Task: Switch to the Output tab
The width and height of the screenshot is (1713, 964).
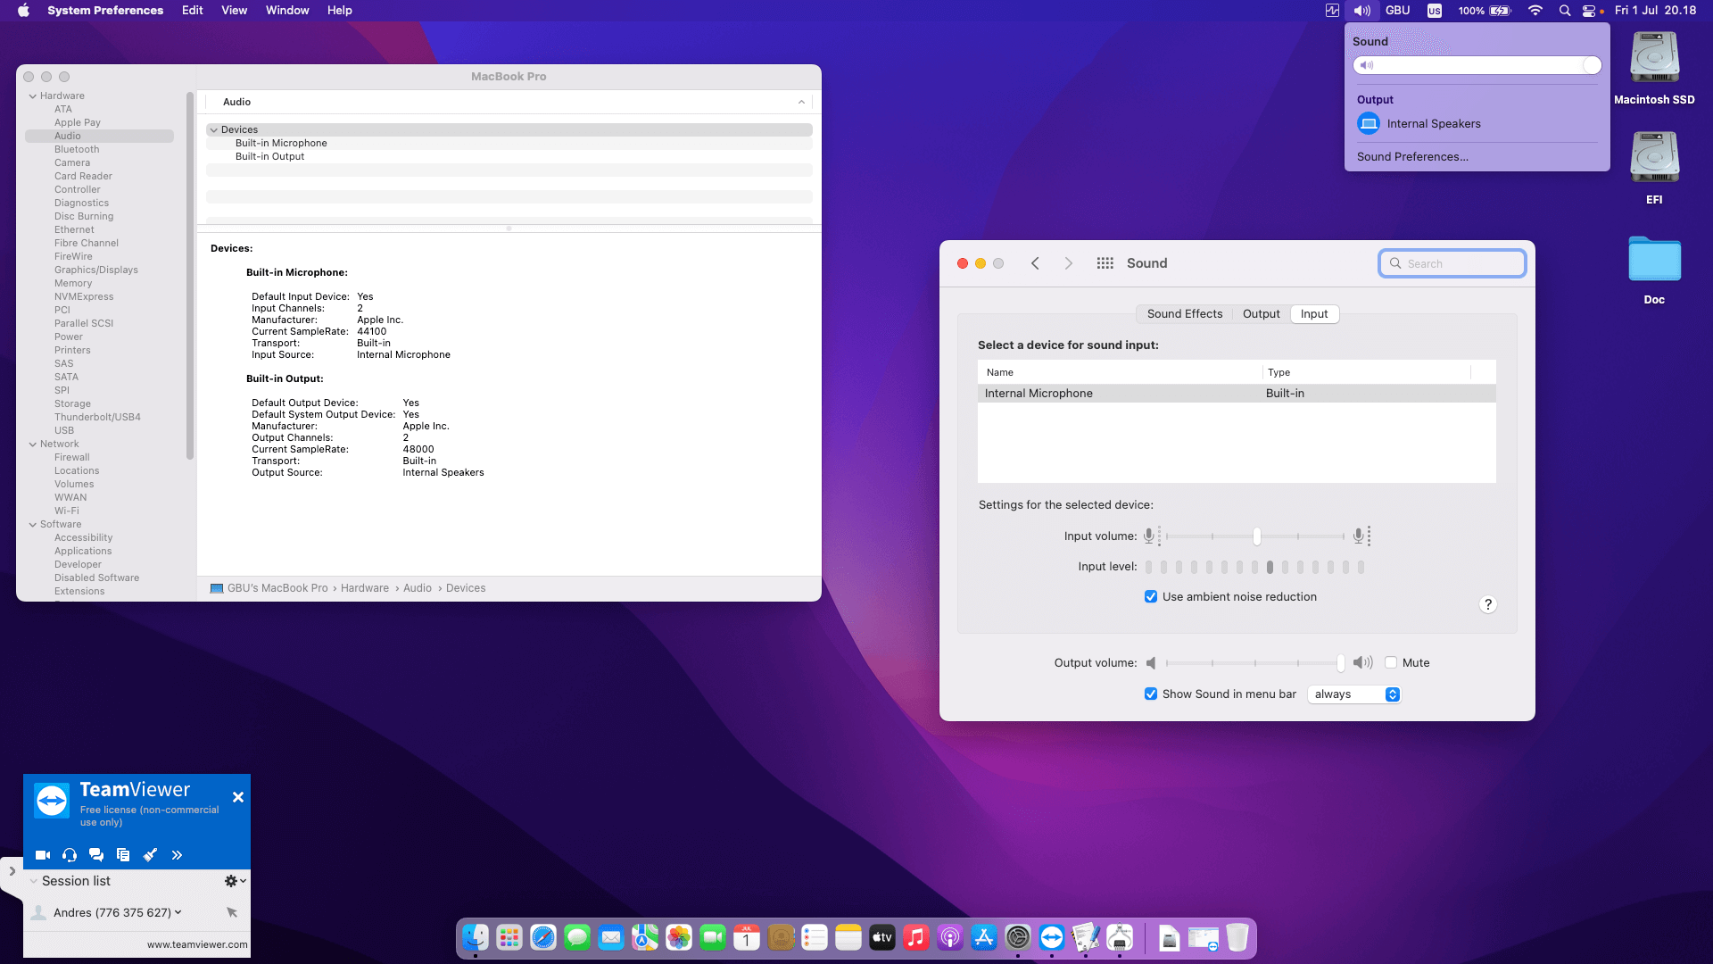Action: click(1262, 314)
